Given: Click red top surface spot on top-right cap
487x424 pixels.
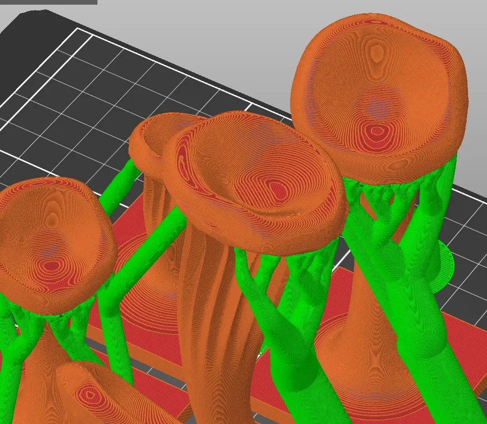Looking at the screenshot, I should point(375,132).
